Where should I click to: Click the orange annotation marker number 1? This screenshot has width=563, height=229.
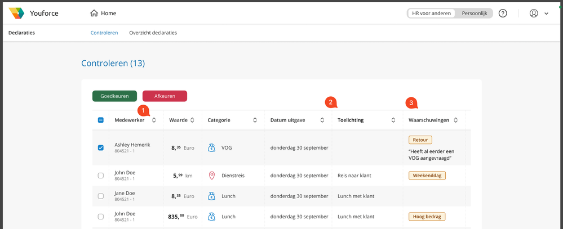144,110
